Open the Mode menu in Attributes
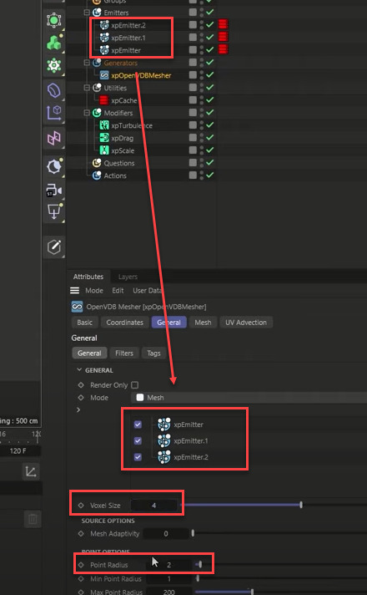 tap(94, 291)
